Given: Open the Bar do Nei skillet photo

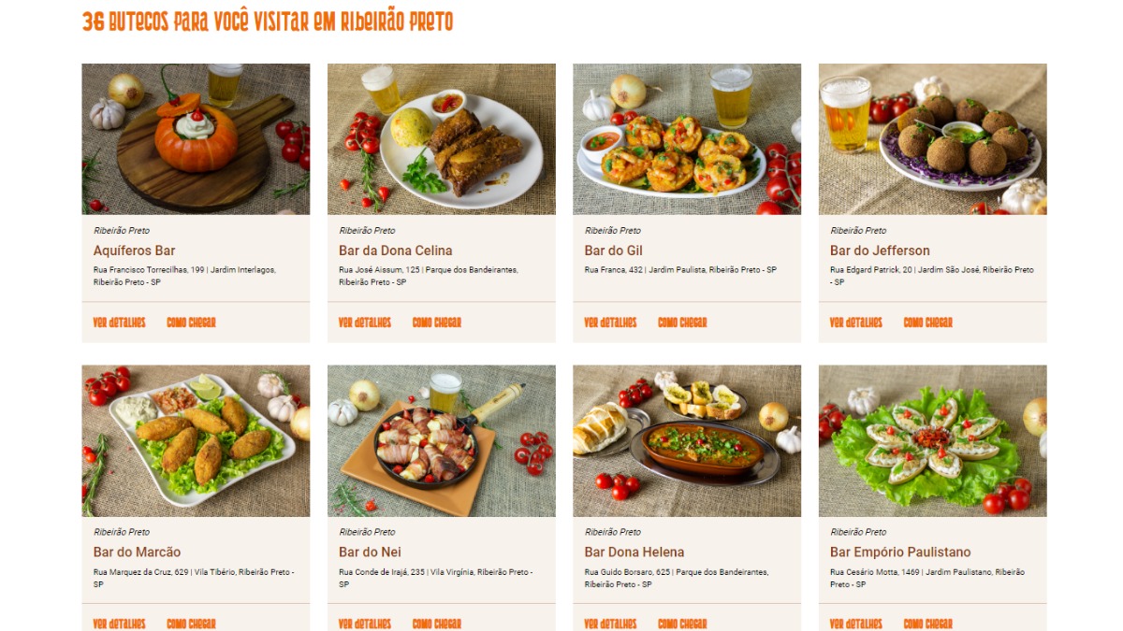Looking at the screenshot, I should [442, 441].
